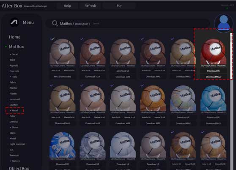Image resolution: width=236 pixels, height=170 pixels.
Task: Select the blue Wood012 material thumbnail
Action: tap(213, 98)
